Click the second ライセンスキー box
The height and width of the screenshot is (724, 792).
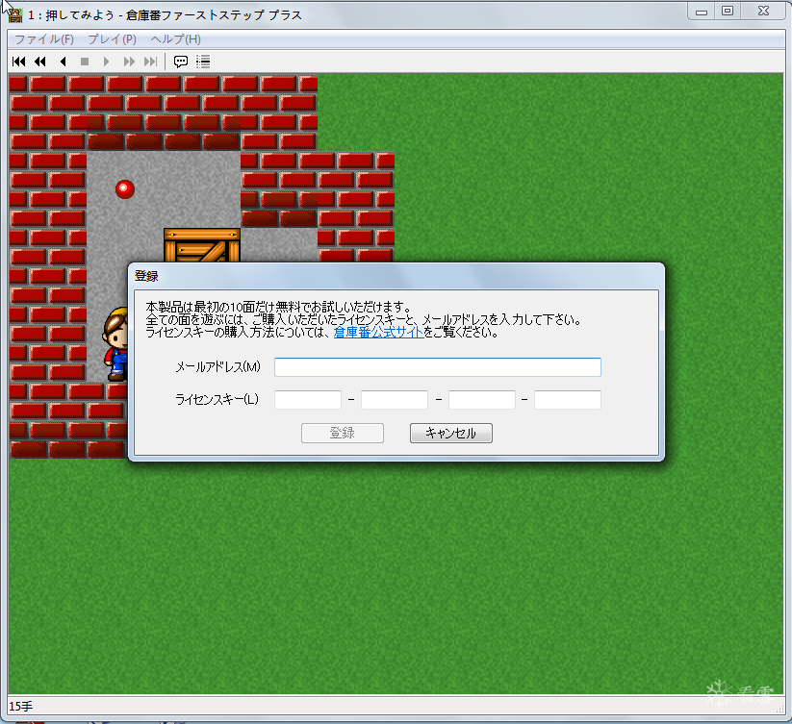pos(395,400)
